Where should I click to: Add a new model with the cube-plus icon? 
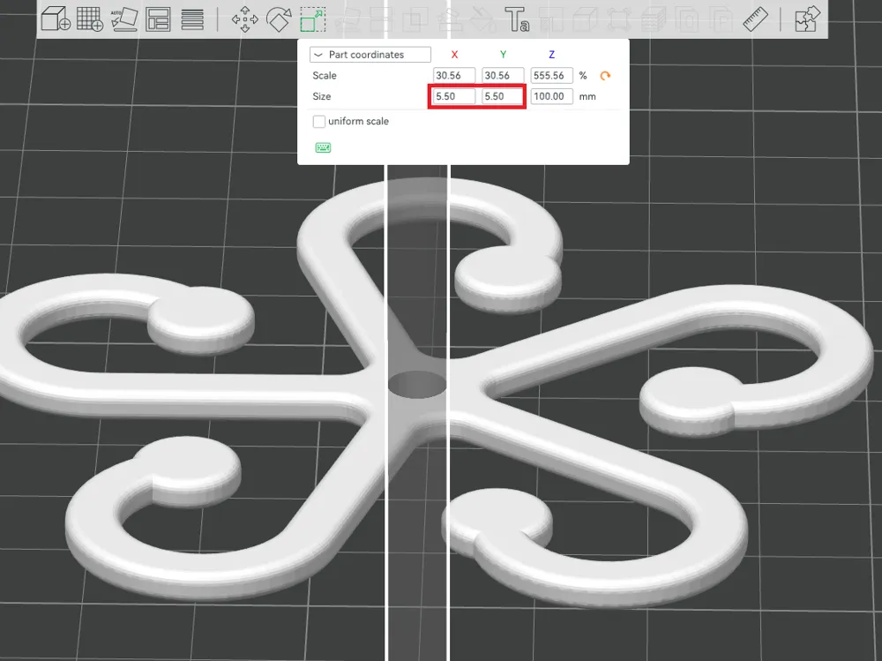pyautogui.click(x=55, y=18)
